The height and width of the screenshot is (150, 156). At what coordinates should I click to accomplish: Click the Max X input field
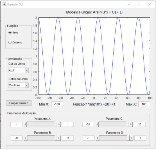click(144, 104)
